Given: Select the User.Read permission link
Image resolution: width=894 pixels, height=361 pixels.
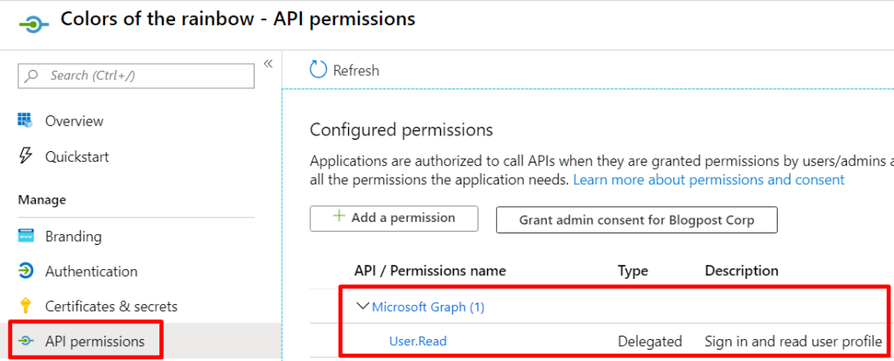Looking at the screenshot, I should (x=417, y=341).
